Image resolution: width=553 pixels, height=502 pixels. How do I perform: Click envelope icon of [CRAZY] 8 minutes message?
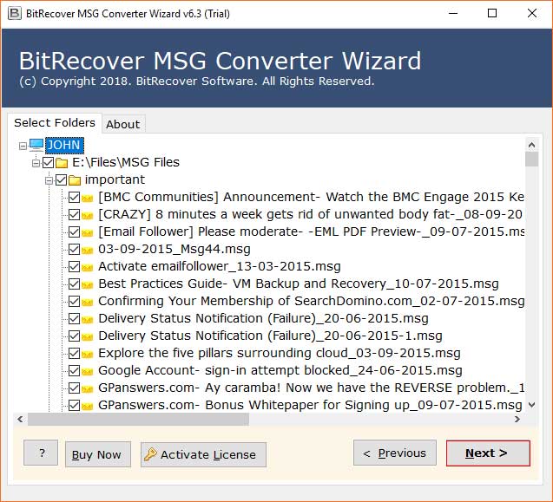87,215
